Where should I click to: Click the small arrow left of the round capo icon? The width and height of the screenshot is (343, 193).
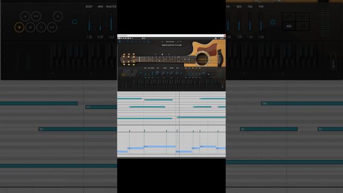click(x=155, y=55)
